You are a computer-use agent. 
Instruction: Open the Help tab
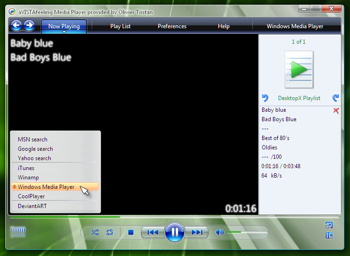[224, 26]
